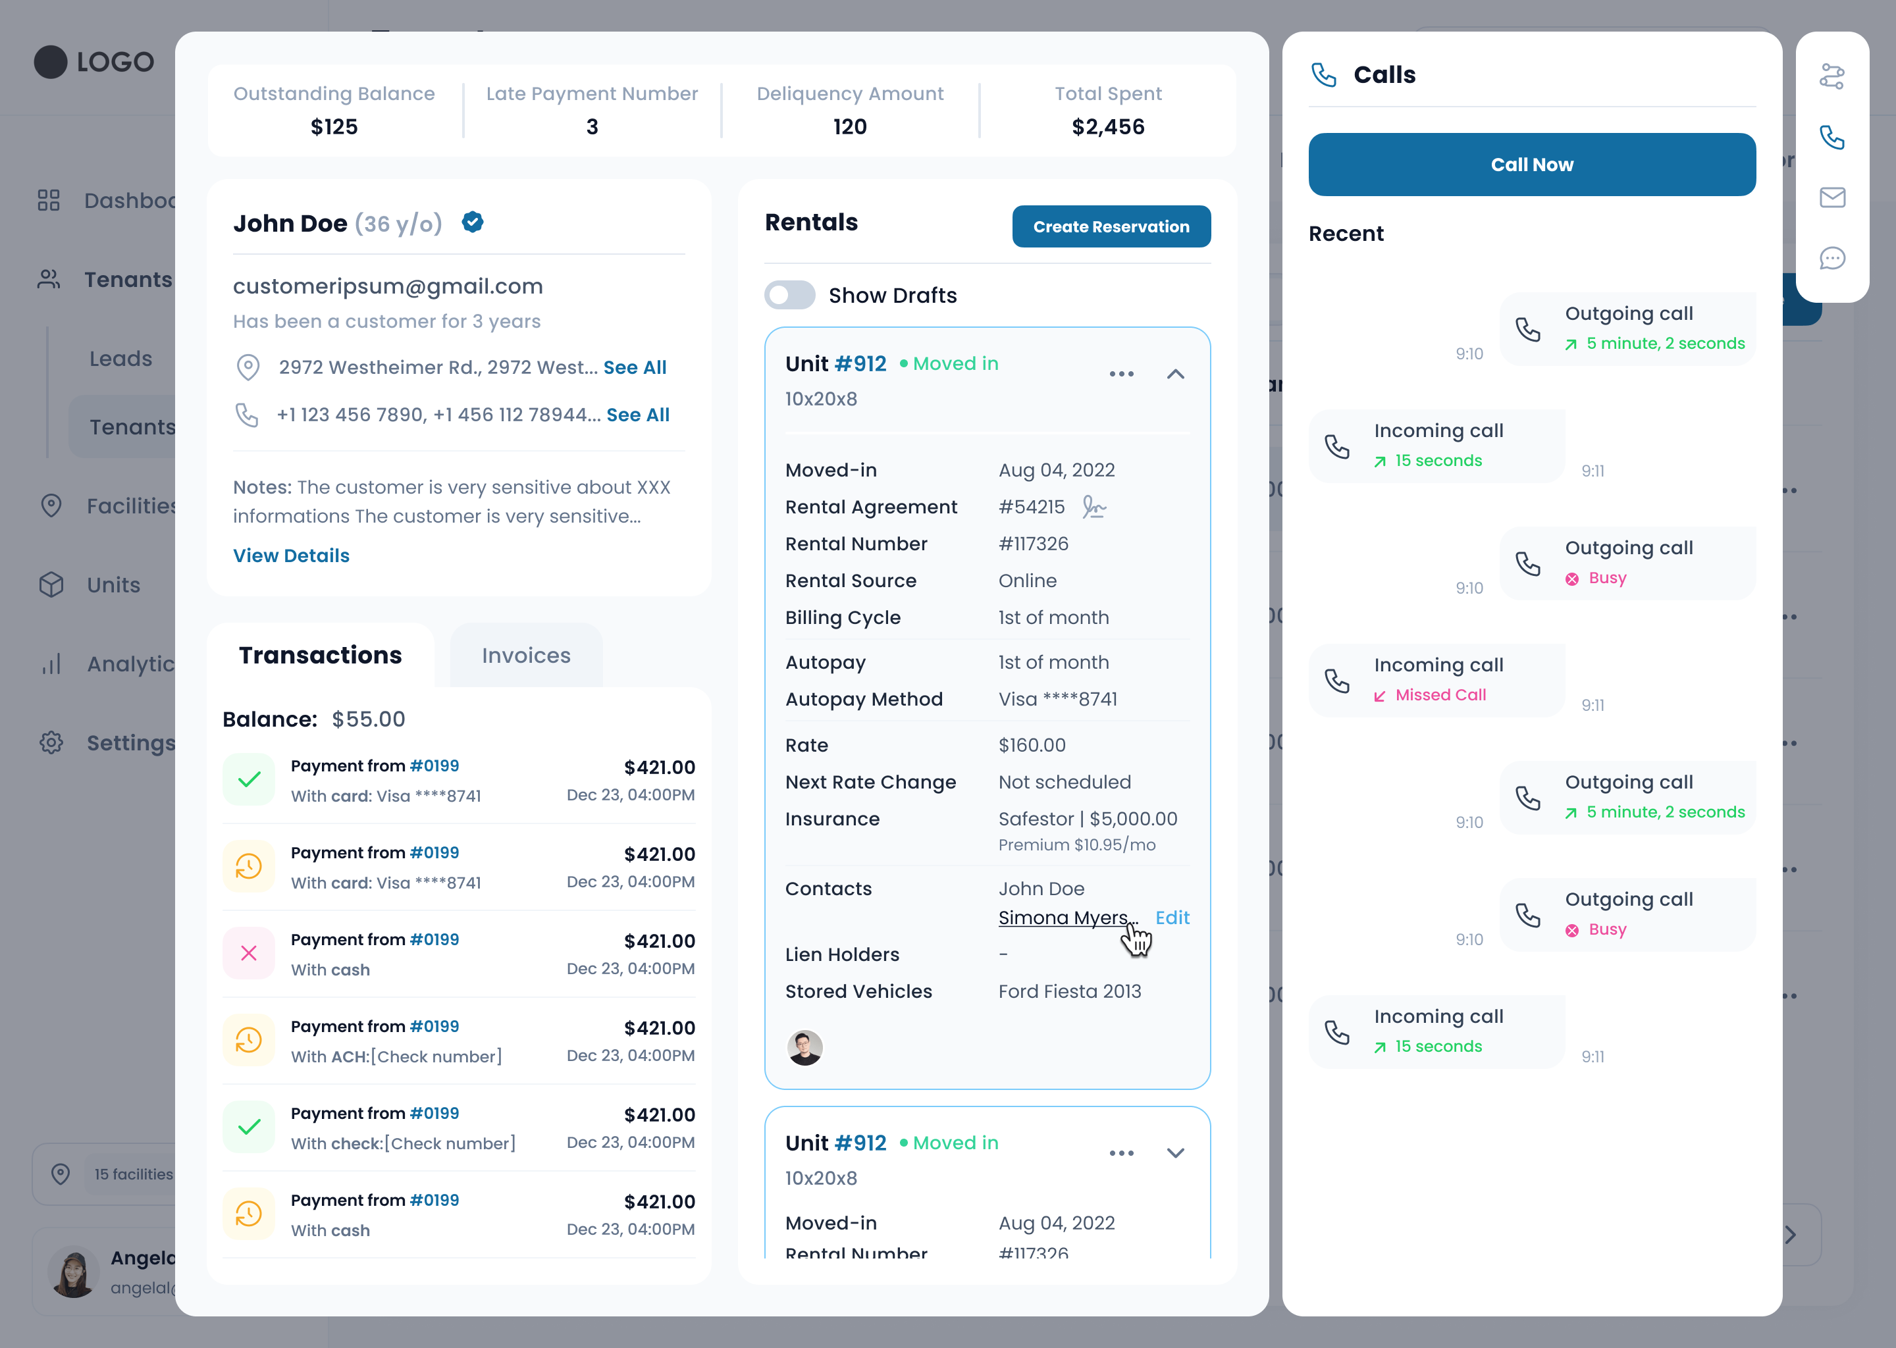This screenshot has width=1896, height=1348.
Task: Open the phone panel from the right toolbar
Action: (1832, 137)
